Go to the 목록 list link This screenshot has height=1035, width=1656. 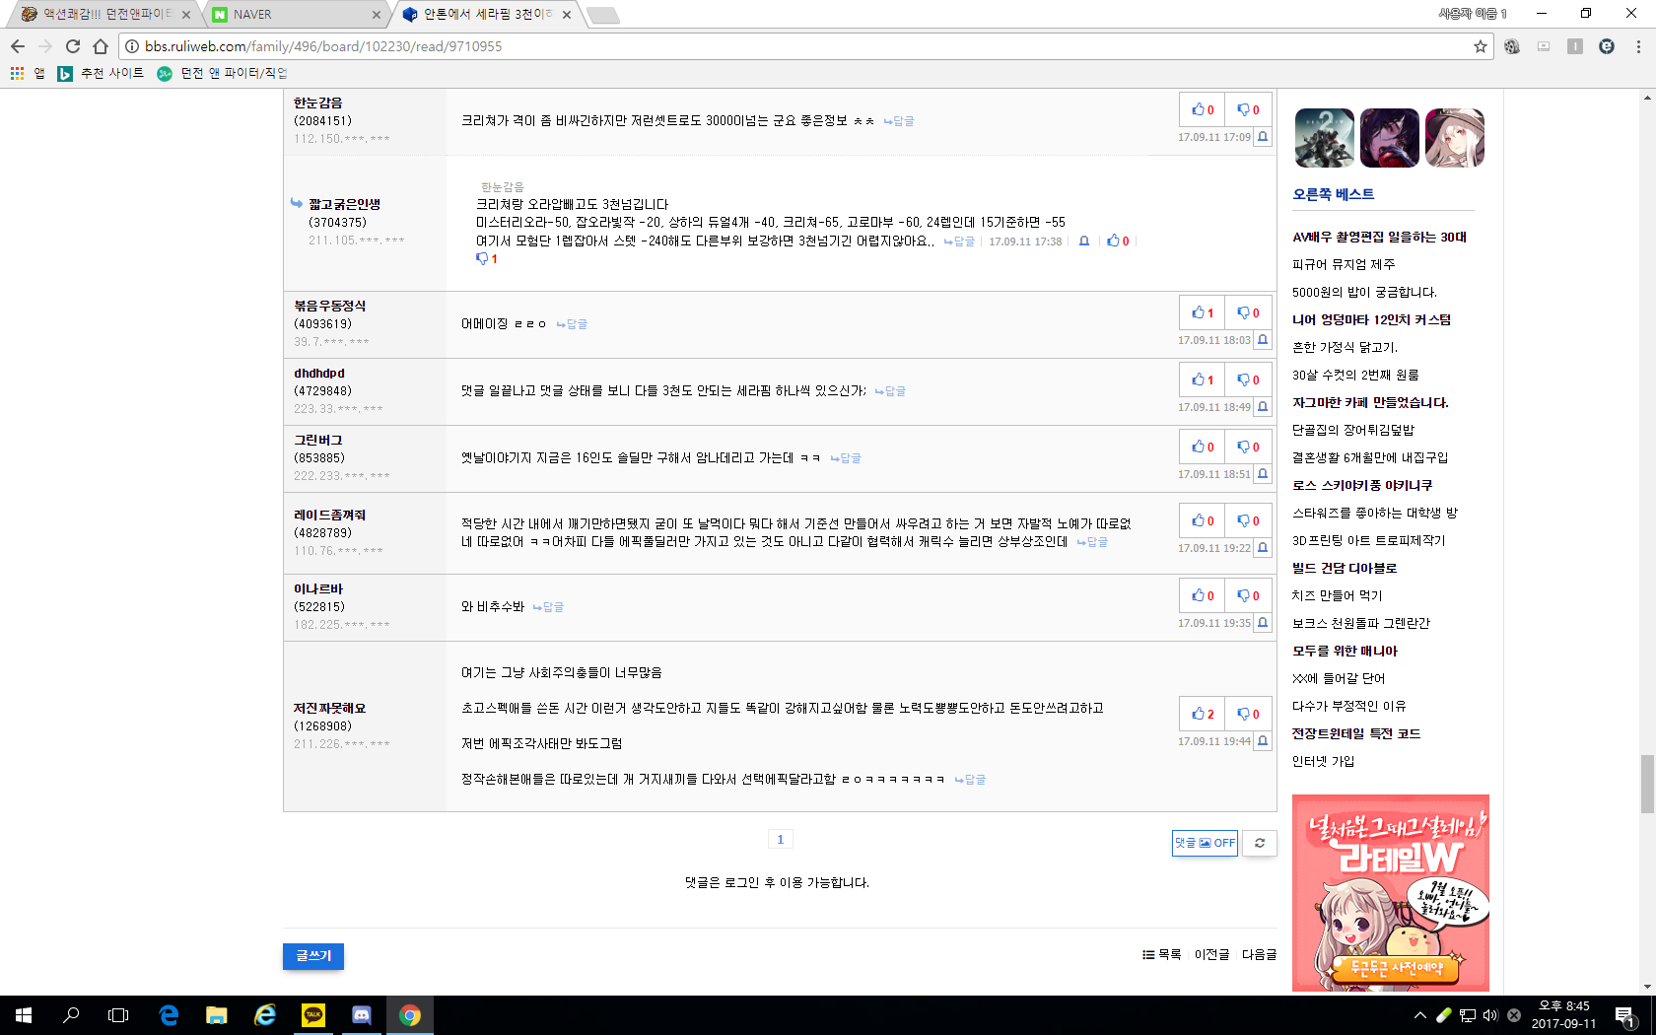(1162, 955)
